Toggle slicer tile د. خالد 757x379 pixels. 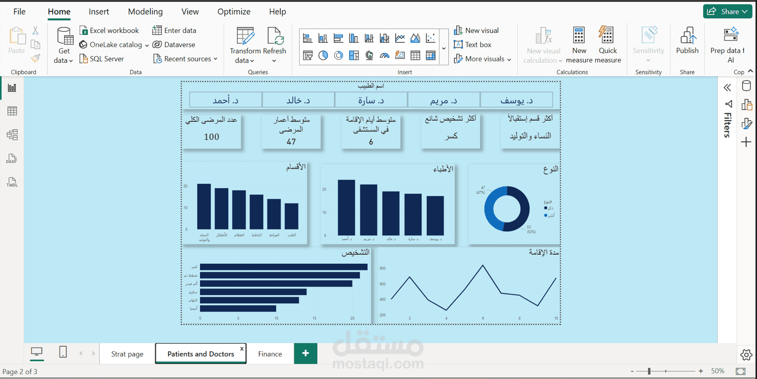[298, 100]
